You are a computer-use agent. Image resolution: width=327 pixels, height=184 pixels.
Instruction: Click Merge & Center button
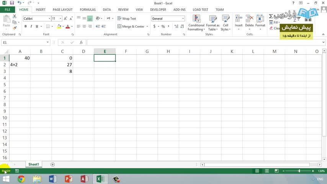(x=131, y=26)
